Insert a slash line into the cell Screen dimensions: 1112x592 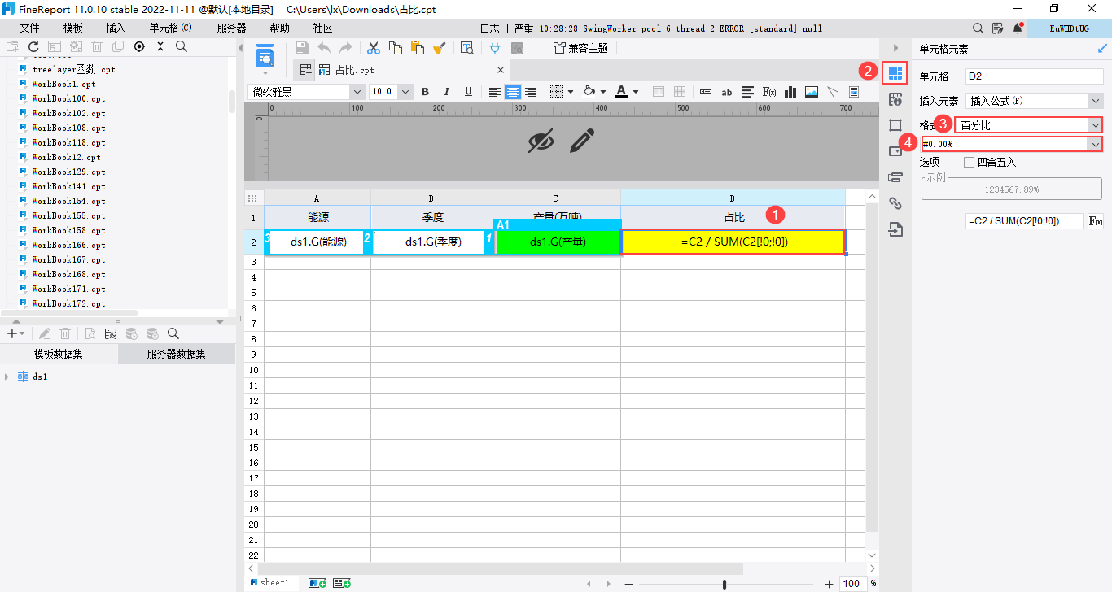point(833,92)
